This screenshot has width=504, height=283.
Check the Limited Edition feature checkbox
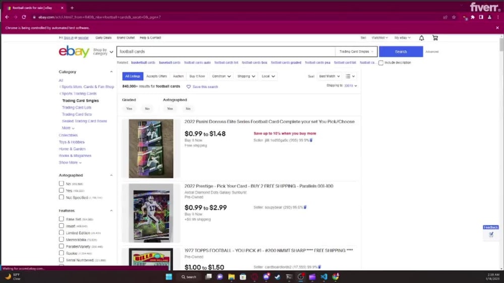click(61, 233)
